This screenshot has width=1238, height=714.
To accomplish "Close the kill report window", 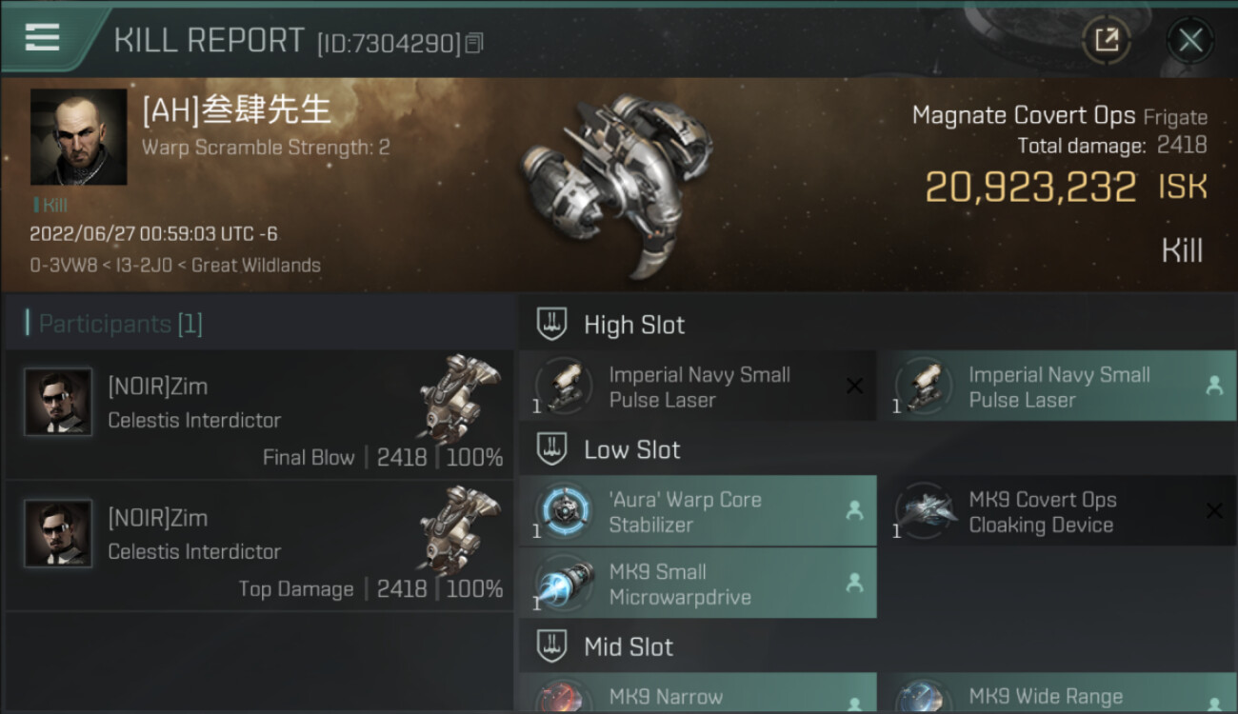I will pyautogui.click(x=1190, y=40).
